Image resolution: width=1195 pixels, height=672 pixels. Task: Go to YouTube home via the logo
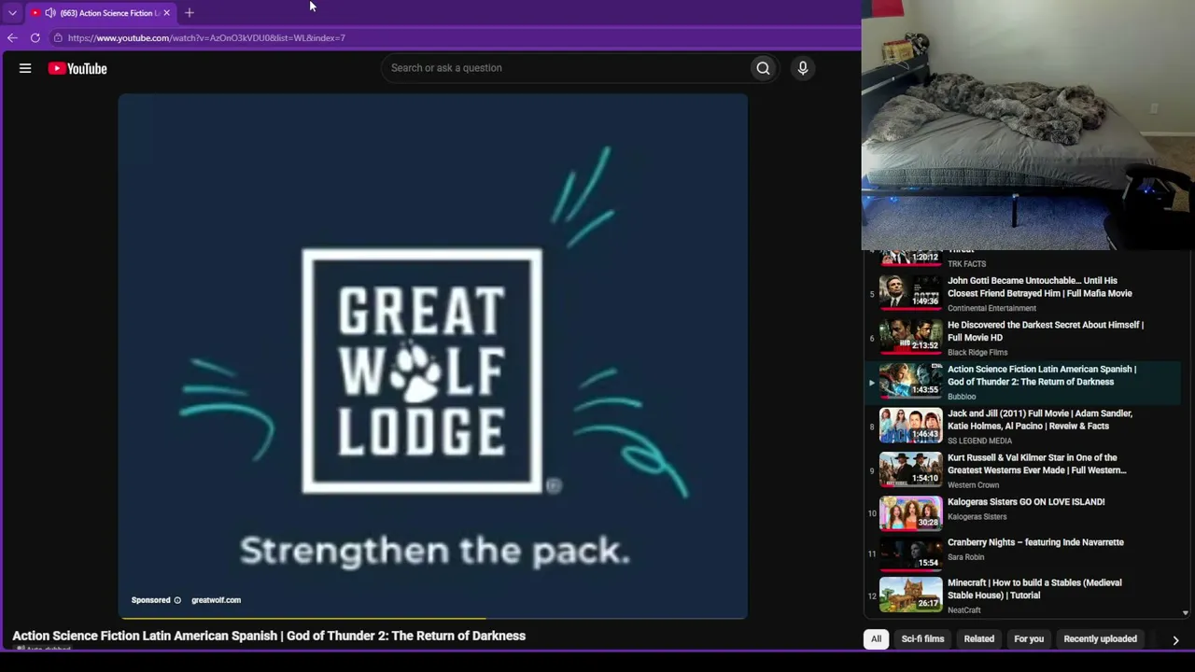pos(77,68)
